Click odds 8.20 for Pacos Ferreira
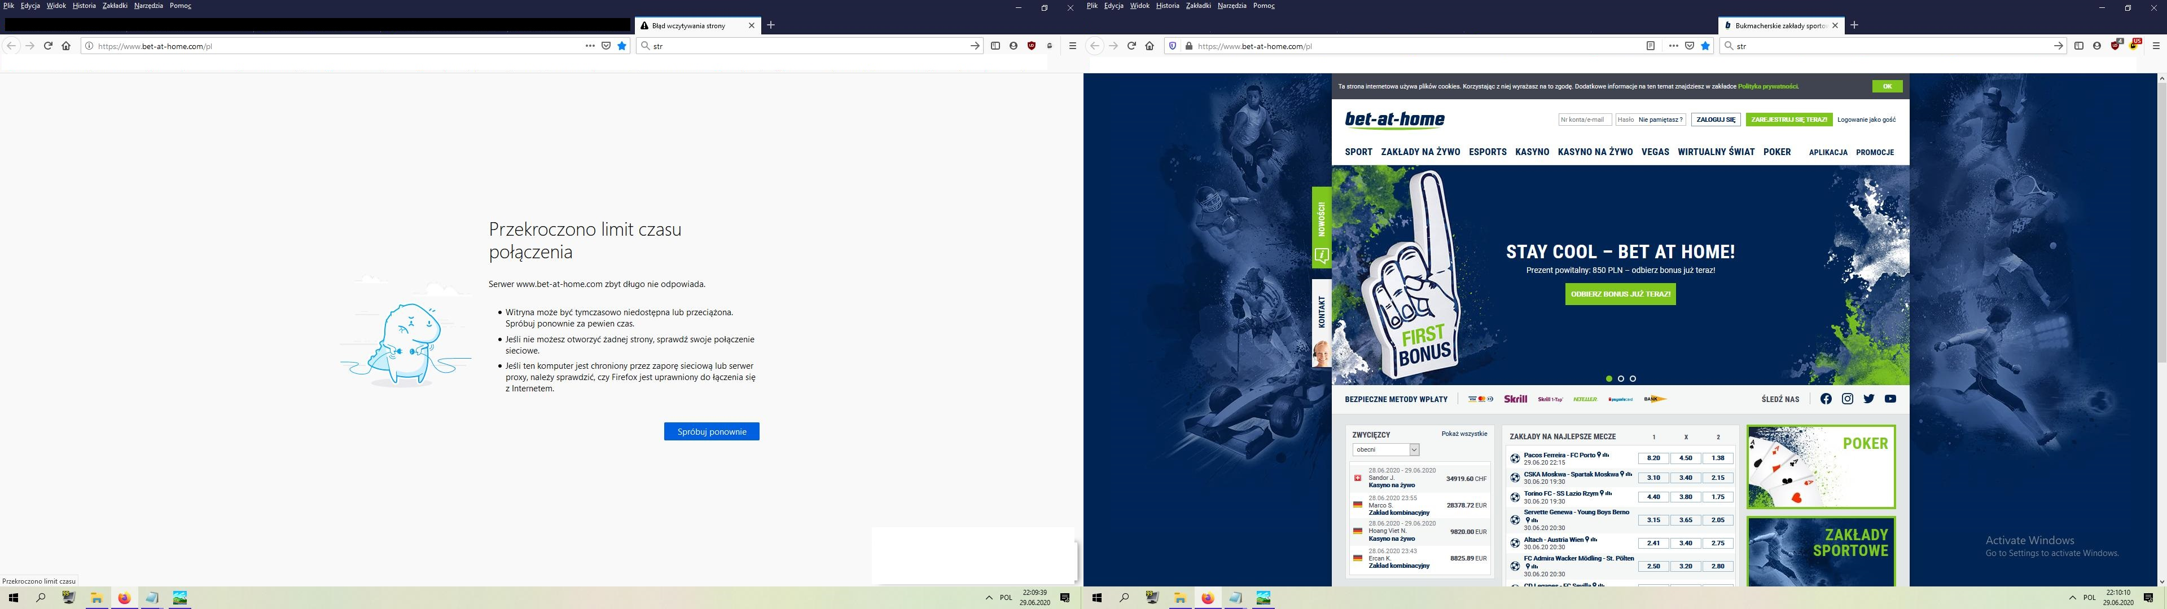Viewport: 2167px width, 609px height. [1653, 458]
